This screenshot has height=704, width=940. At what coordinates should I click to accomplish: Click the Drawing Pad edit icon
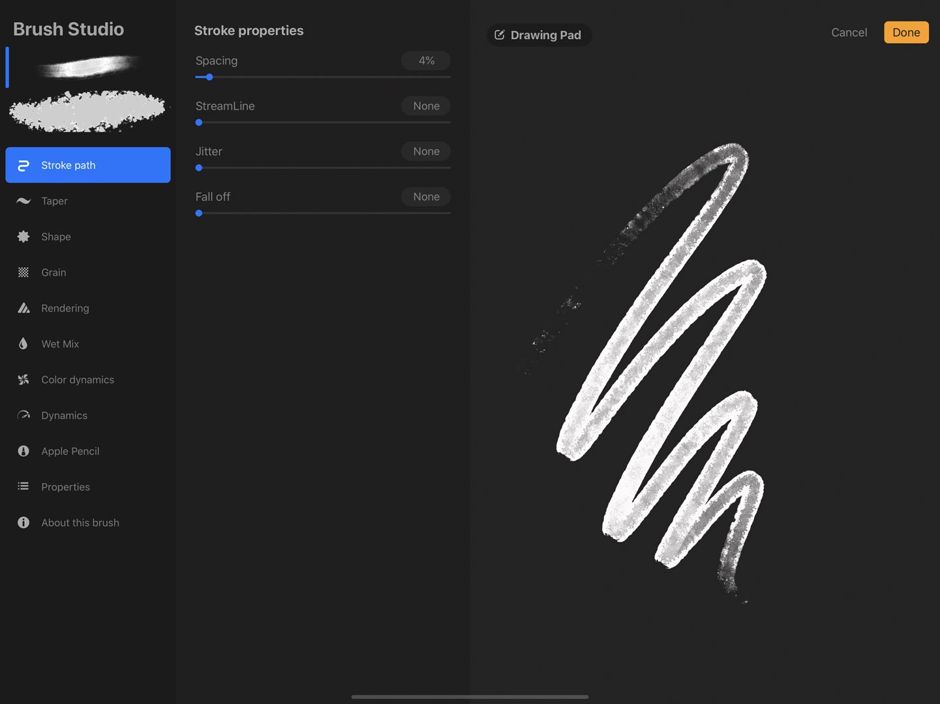(500, 35)
